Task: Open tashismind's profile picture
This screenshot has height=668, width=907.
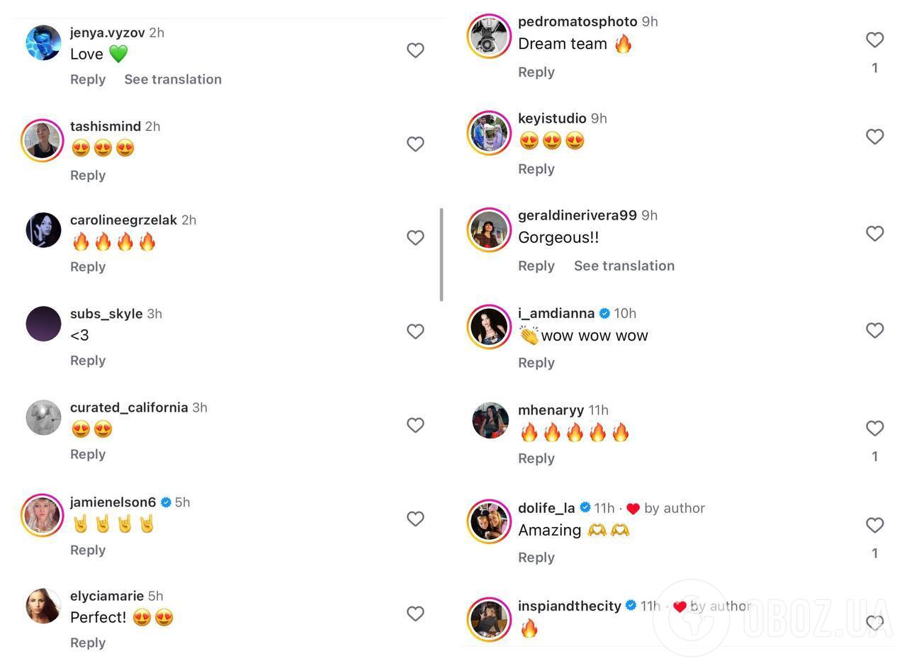Action: (43, 140)
